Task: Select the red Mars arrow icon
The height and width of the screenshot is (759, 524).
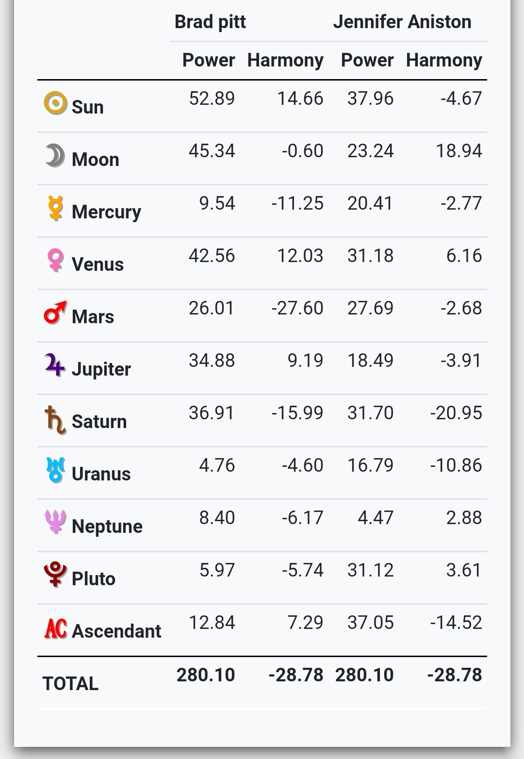Action: (55, 313)
